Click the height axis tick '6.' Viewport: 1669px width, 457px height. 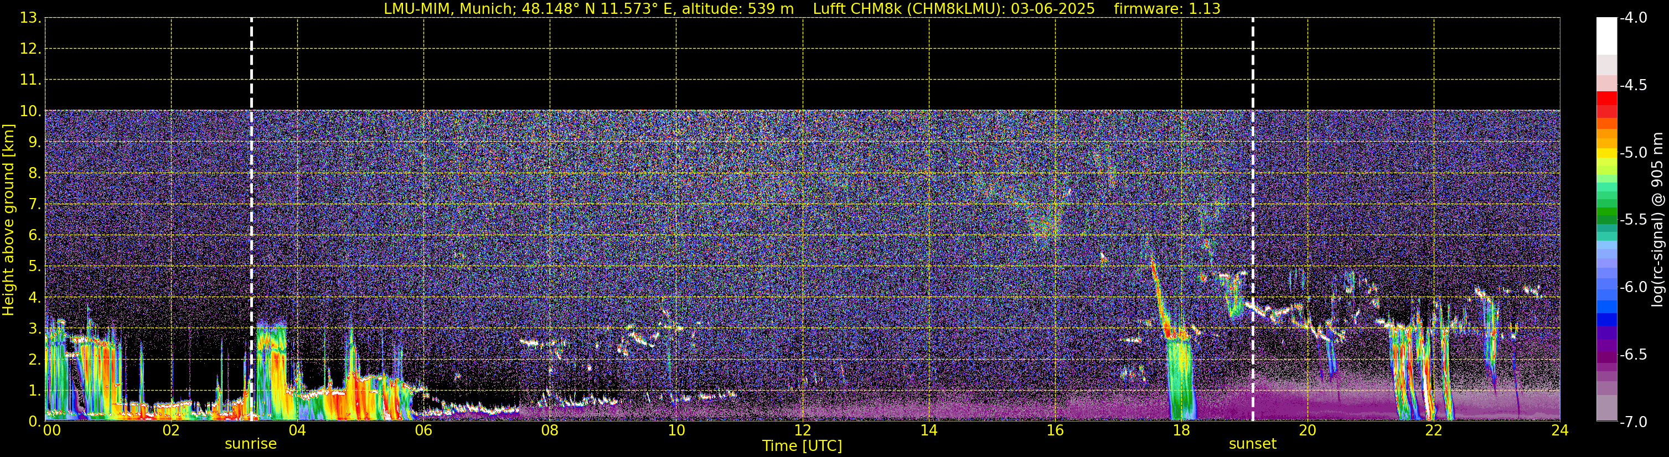tap(34, 236)
